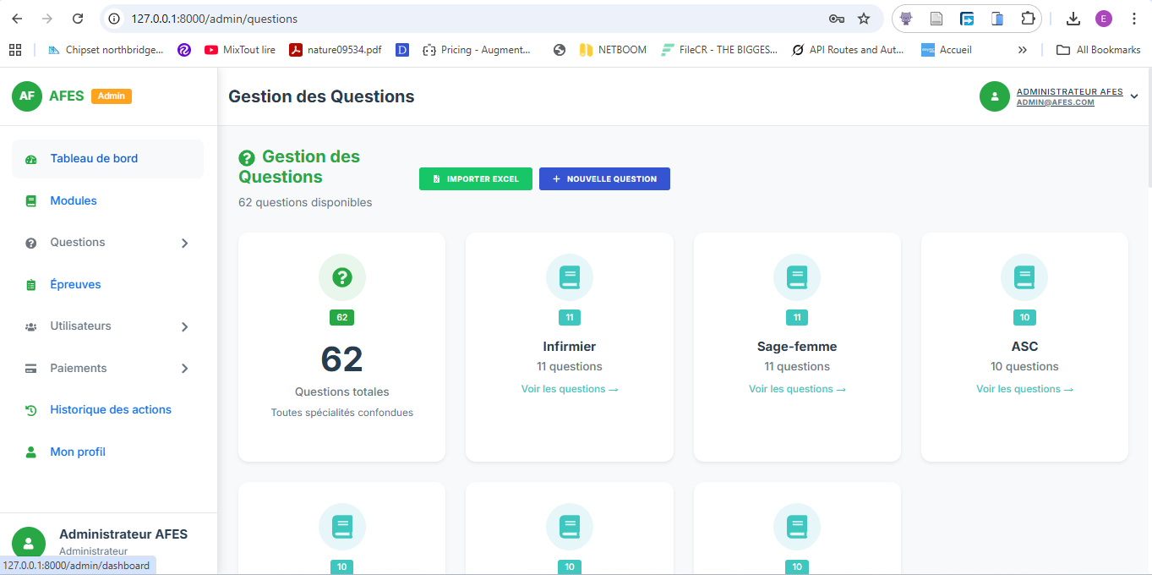
Task: Open the browser extensions puzzle icon
Action: pos(1028,19)
